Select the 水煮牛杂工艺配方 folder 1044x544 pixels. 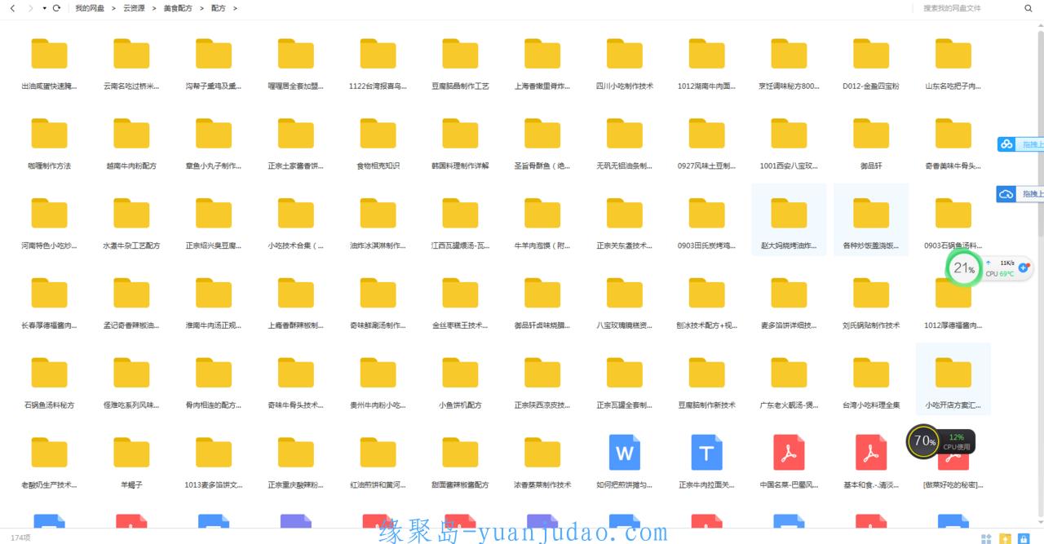coord(131,223)
